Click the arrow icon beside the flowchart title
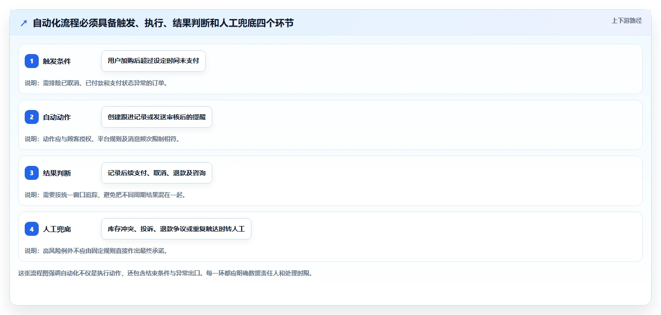The height and width of the screenshot is (315, 661). (x=23, y=23)
